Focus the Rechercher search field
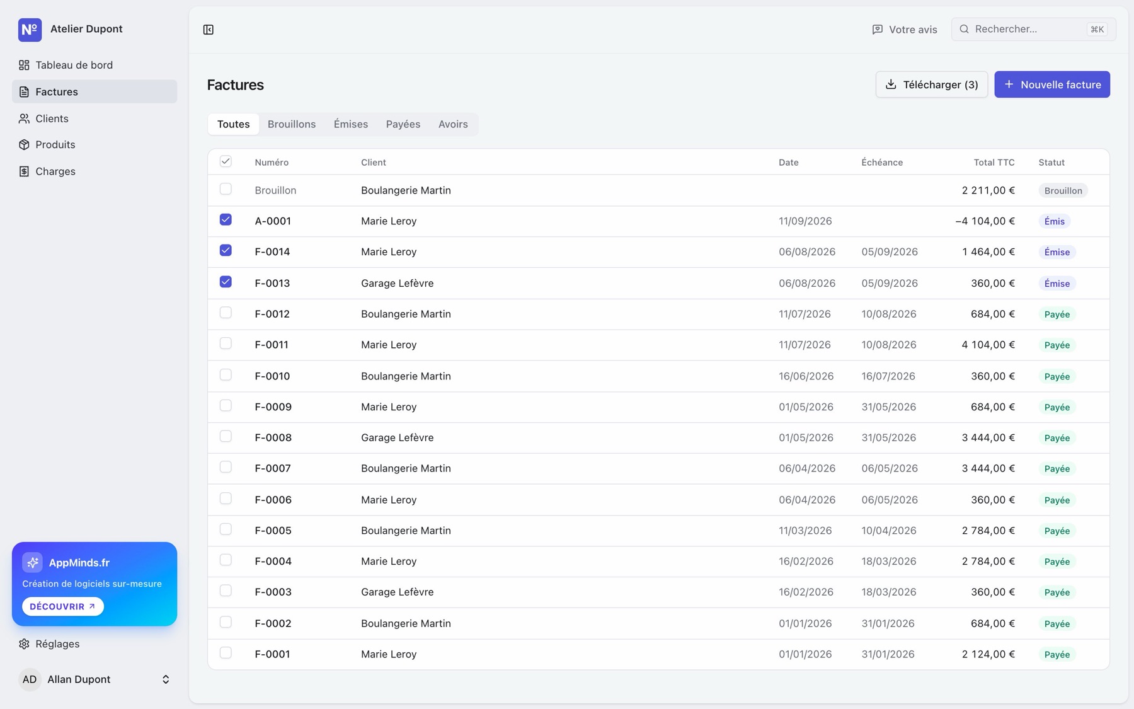 click(1034, 29)
